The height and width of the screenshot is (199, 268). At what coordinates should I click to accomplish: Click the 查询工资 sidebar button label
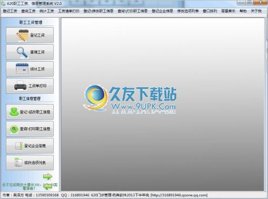pos(37,52)
